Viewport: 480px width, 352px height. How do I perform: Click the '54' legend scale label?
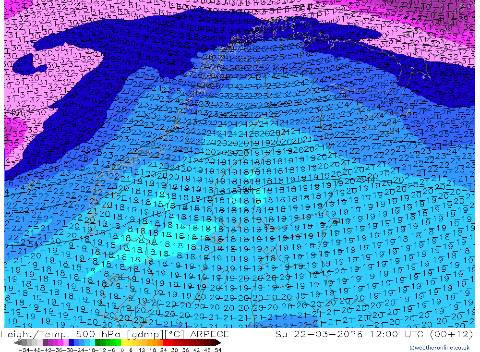coord(218,350)
